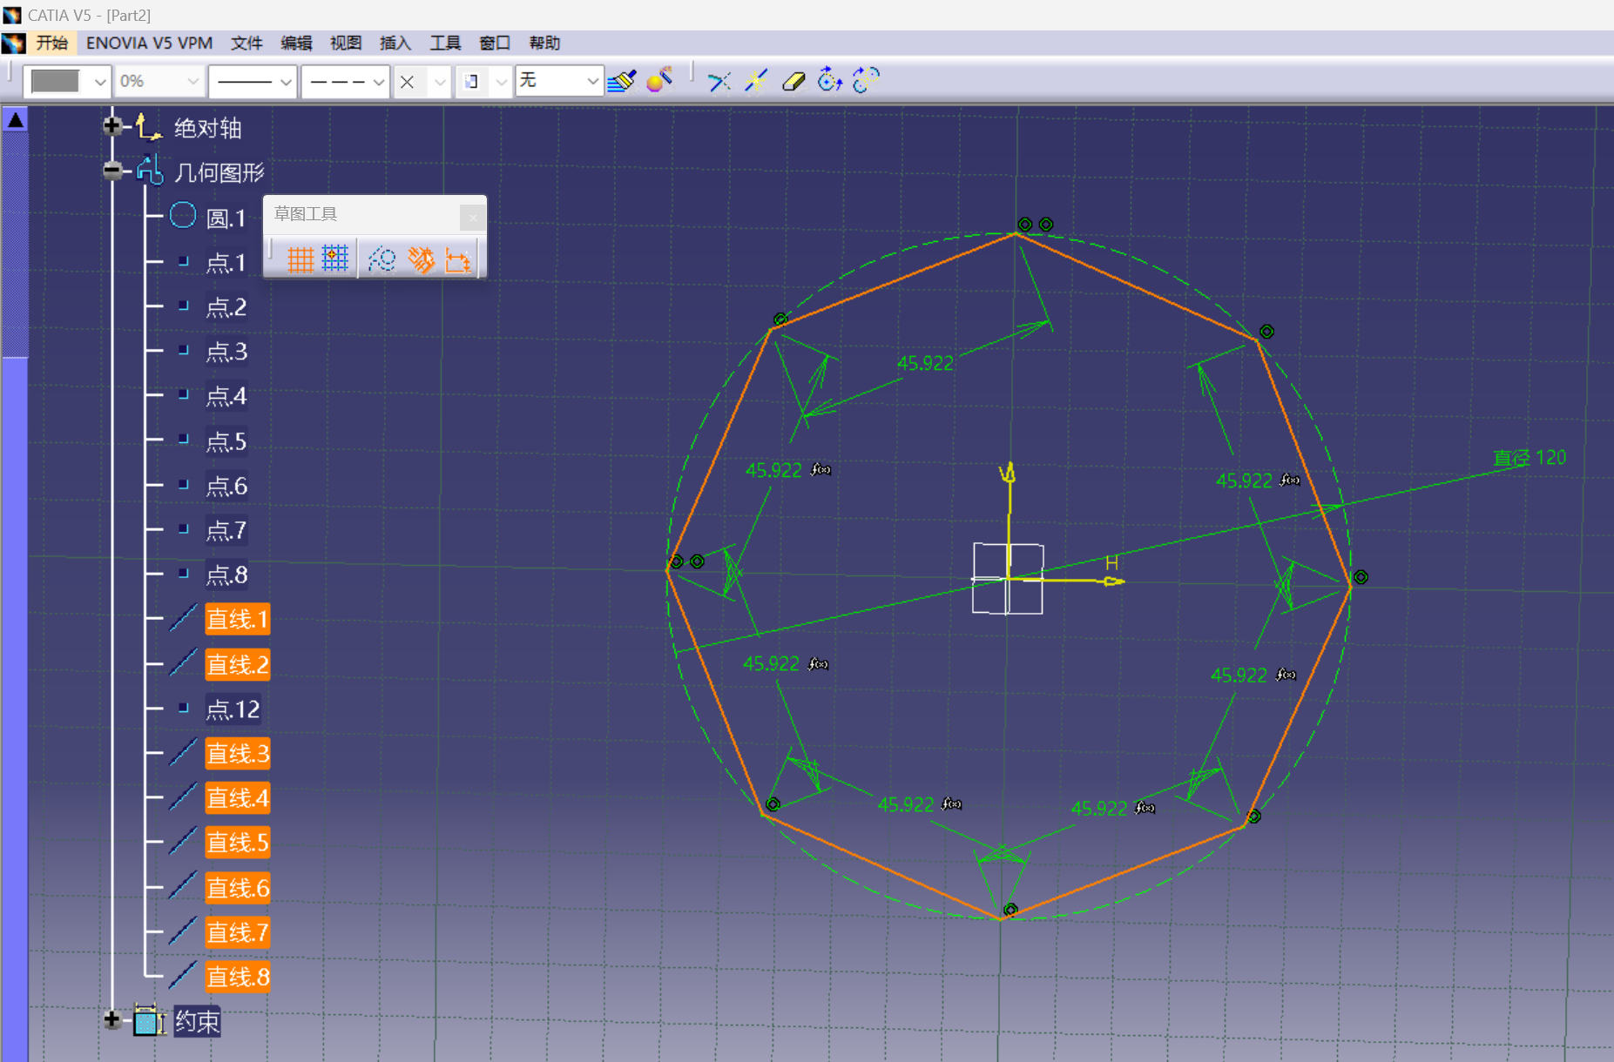Select 圆.1 in the tree

(x=226, y=218)
